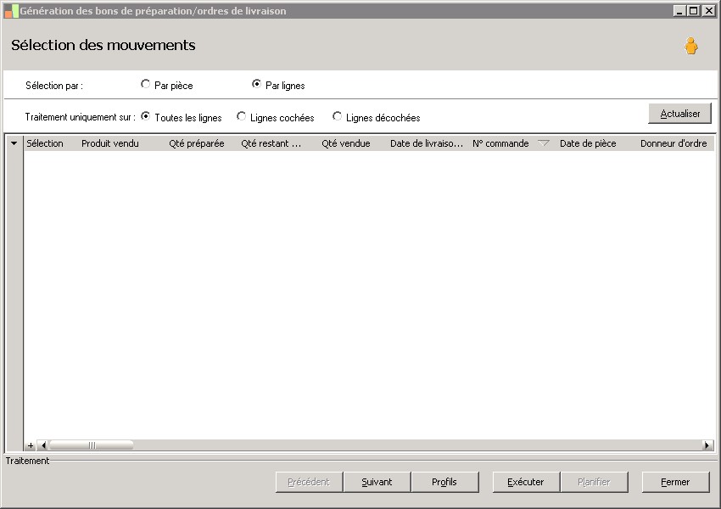Screen dimensions: 721x509
Task: Click the horizontal scrollbar left arrow
Action: click(43, 445)
